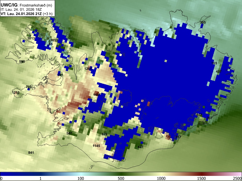Click the 'UWC/IG' title text
This screenshot has width=242, height=181.
tap(9, 5)
